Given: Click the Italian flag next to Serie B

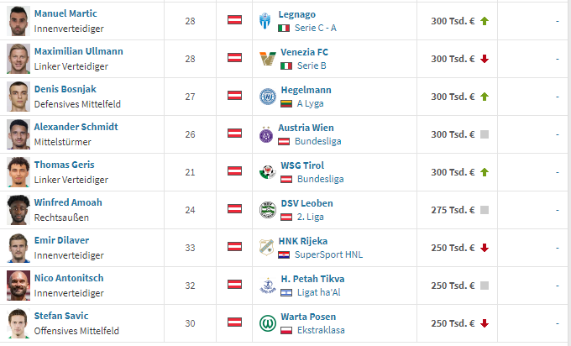Looking at the screenshot, I should click(x=286, y=66).
